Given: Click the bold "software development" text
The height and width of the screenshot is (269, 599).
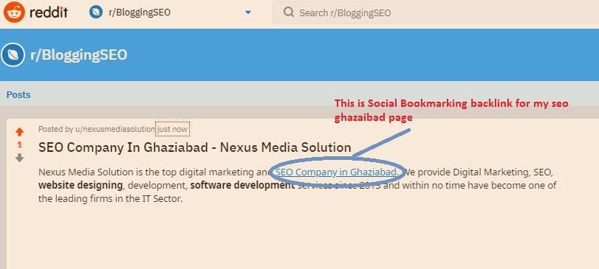Looking at the screenshot, I should point(242,186).
